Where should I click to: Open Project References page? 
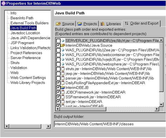click(26, 53)
